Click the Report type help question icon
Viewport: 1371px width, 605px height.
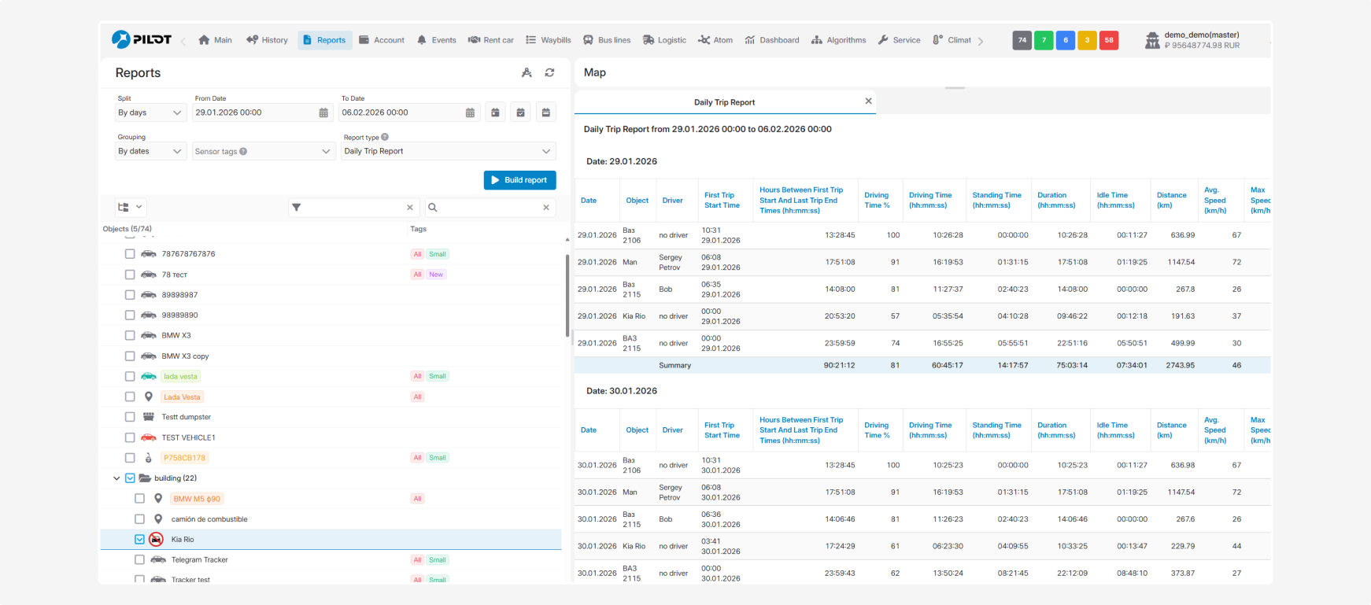tap(385, 137)
